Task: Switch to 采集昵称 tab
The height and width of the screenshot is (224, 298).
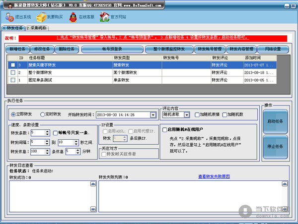Action: pos(37,28)
